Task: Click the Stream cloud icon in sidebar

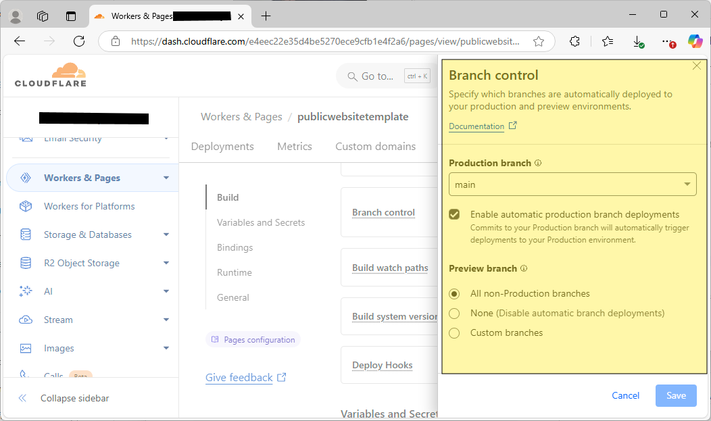Action: [26, 320]
